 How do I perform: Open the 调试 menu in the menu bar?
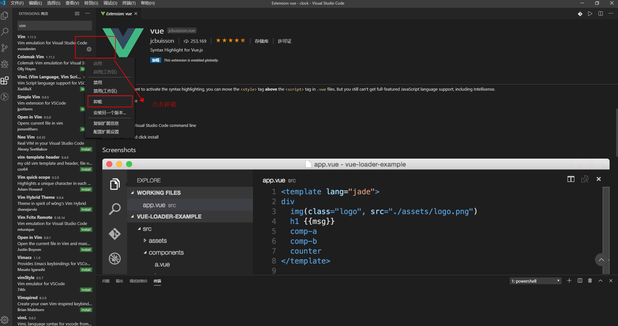tap(110, 3)
